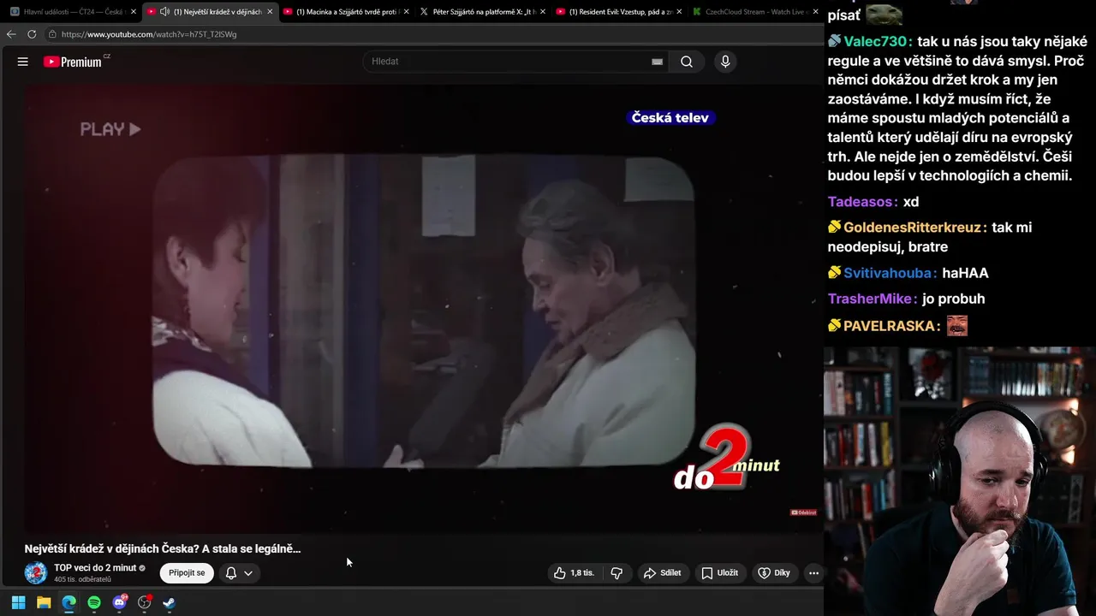The image size is (1096, 616).
Task: Click the badge icon next to Svitivahouba
Action: (834, 272)
